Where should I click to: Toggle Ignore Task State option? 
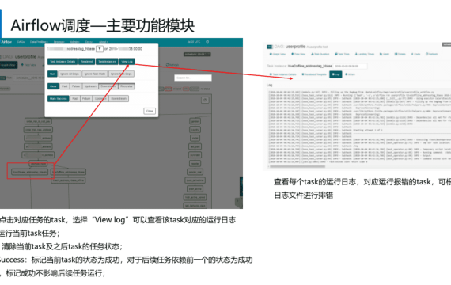[95, 74]
